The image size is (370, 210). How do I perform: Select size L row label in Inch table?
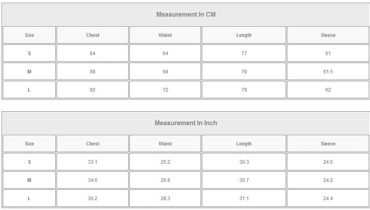coord(29,199)
